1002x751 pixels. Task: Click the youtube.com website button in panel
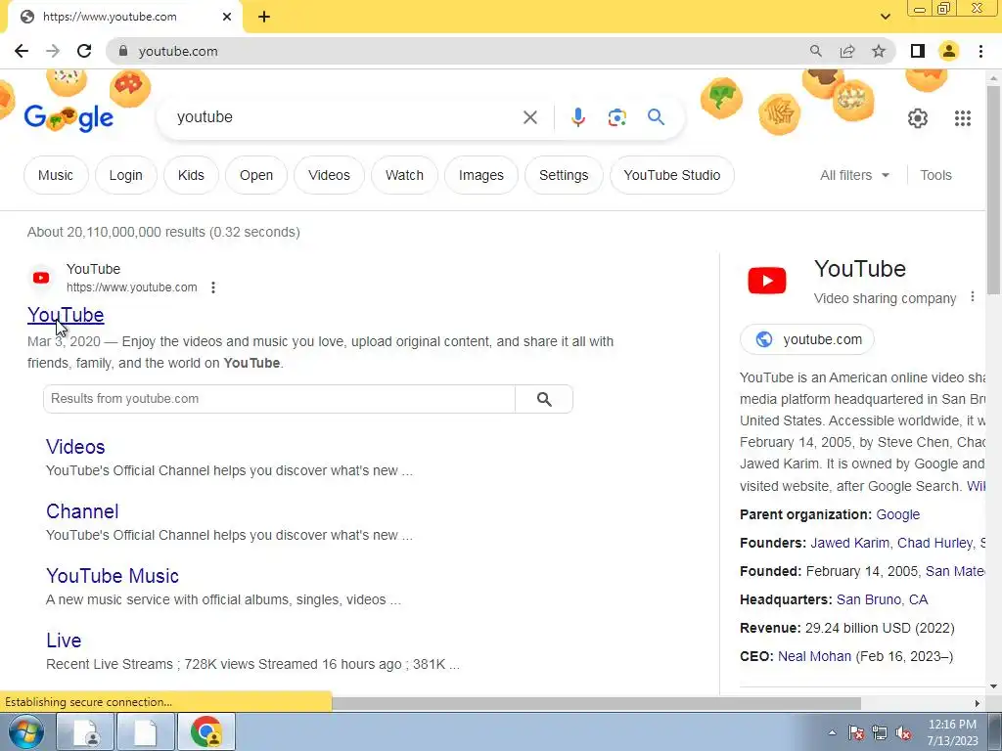point(807,339)
